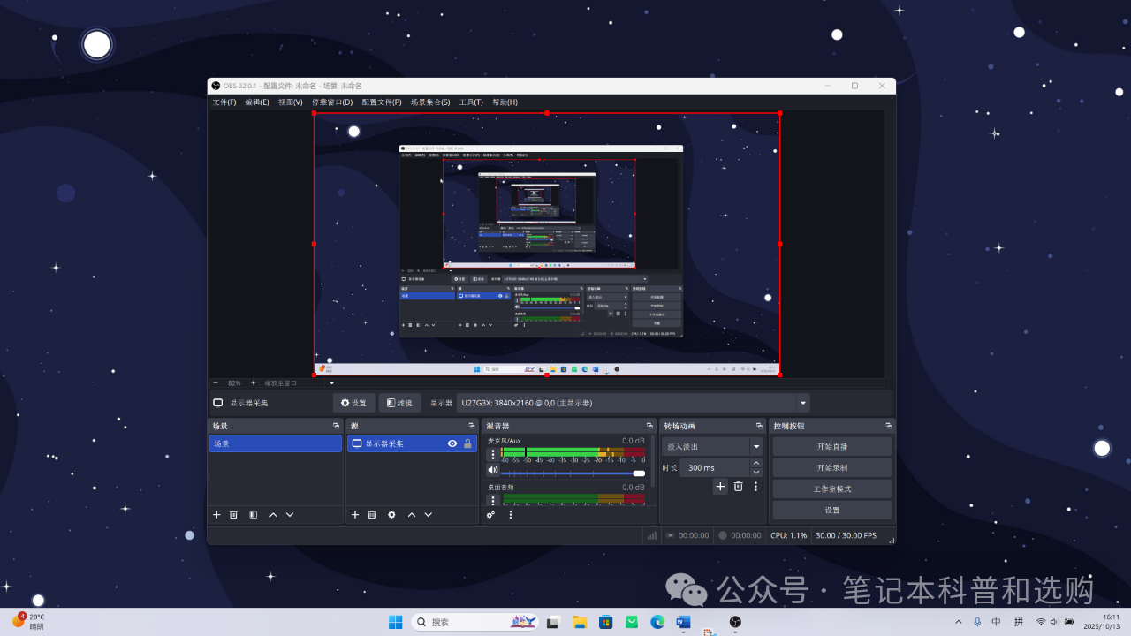The width and height of the screenshot is (1131, 636).
Task: Click the 开始录制 button
Action: click(x=831, y=467)
